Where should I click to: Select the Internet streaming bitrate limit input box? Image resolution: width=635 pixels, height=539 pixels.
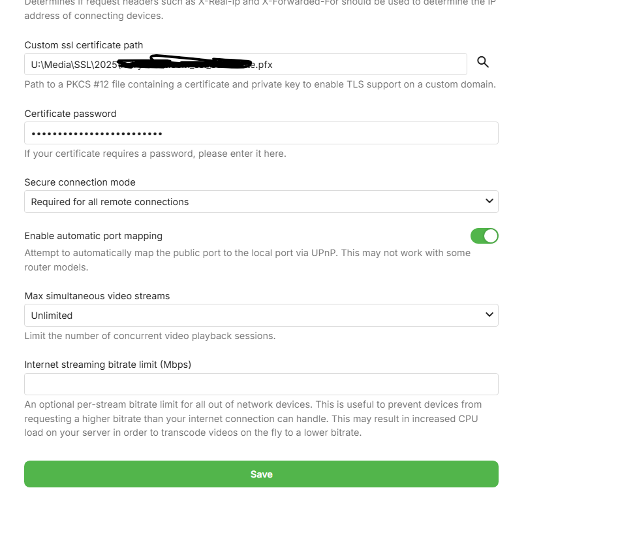pos(261,384)
